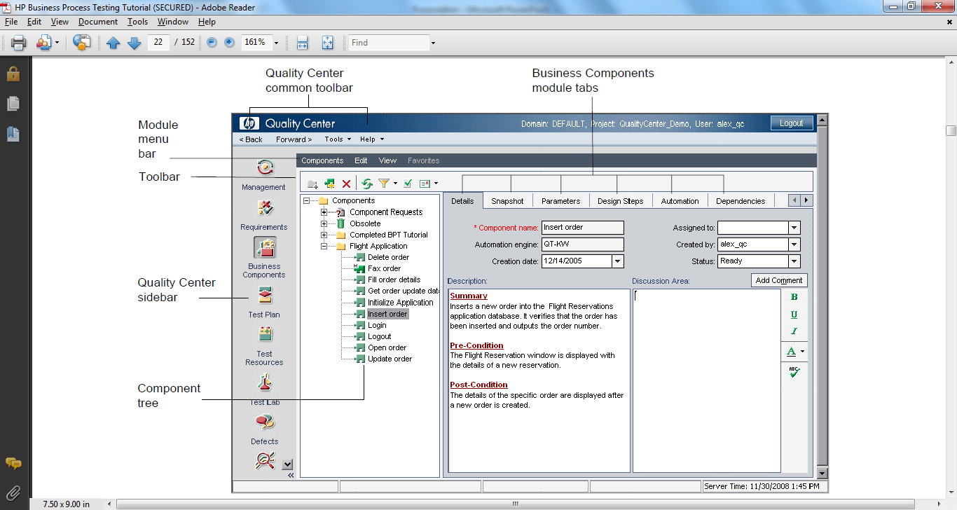Expand the Component Requests tree node

pyautogui.click(x=324, y=212)
